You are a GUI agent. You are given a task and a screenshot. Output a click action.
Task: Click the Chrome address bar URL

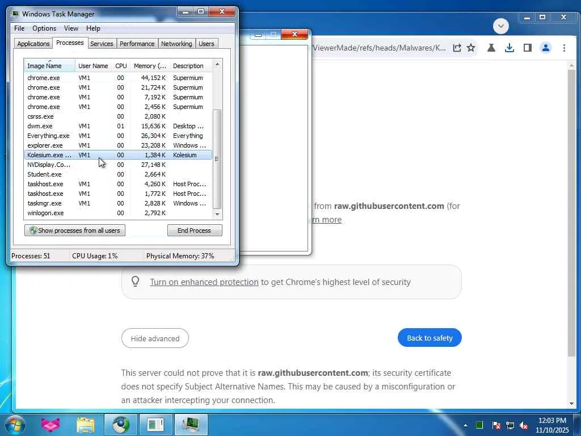click(380, 48)
